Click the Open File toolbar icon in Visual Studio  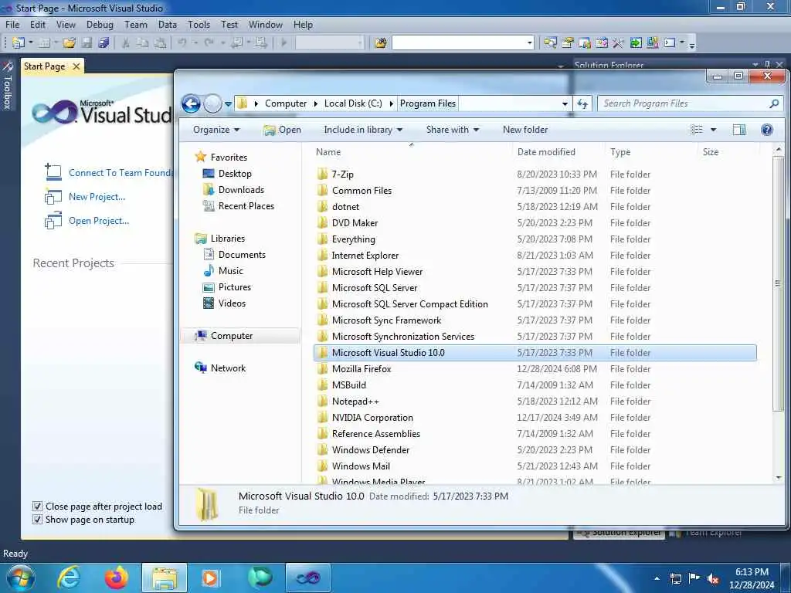pyautogui.click(x=69, y=43)
